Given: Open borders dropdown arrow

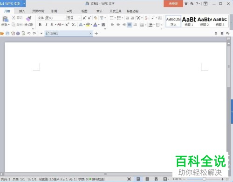Looking at the screenshot, I should 161,25.
